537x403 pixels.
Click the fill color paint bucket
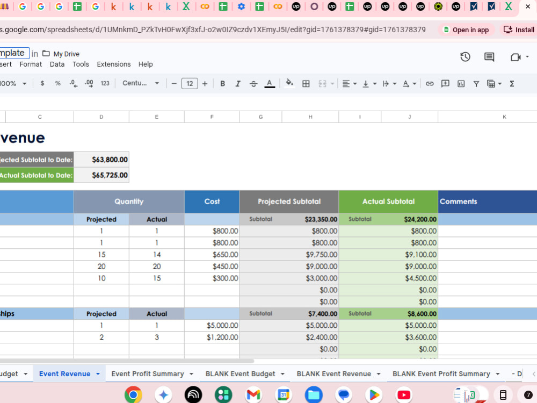(x=289, y=83)
